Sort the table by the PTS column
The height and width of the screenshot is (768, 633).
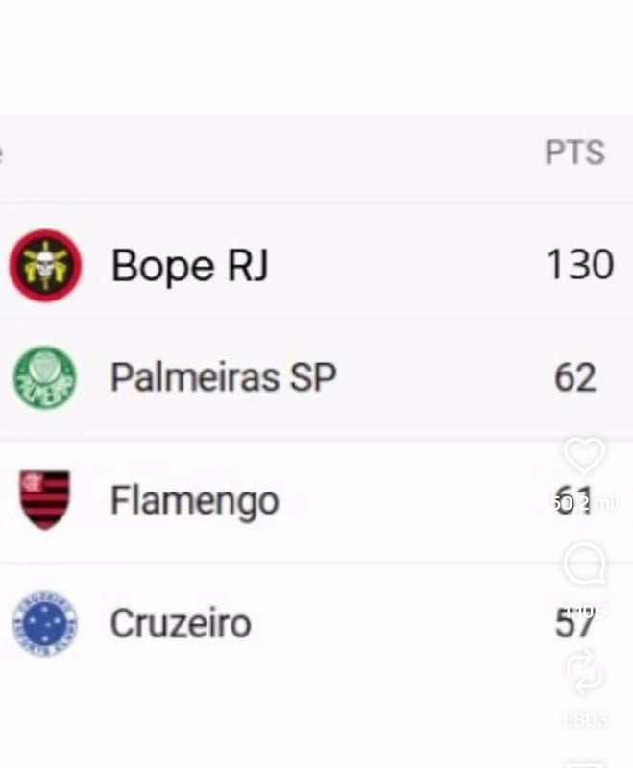pos(575,152)
